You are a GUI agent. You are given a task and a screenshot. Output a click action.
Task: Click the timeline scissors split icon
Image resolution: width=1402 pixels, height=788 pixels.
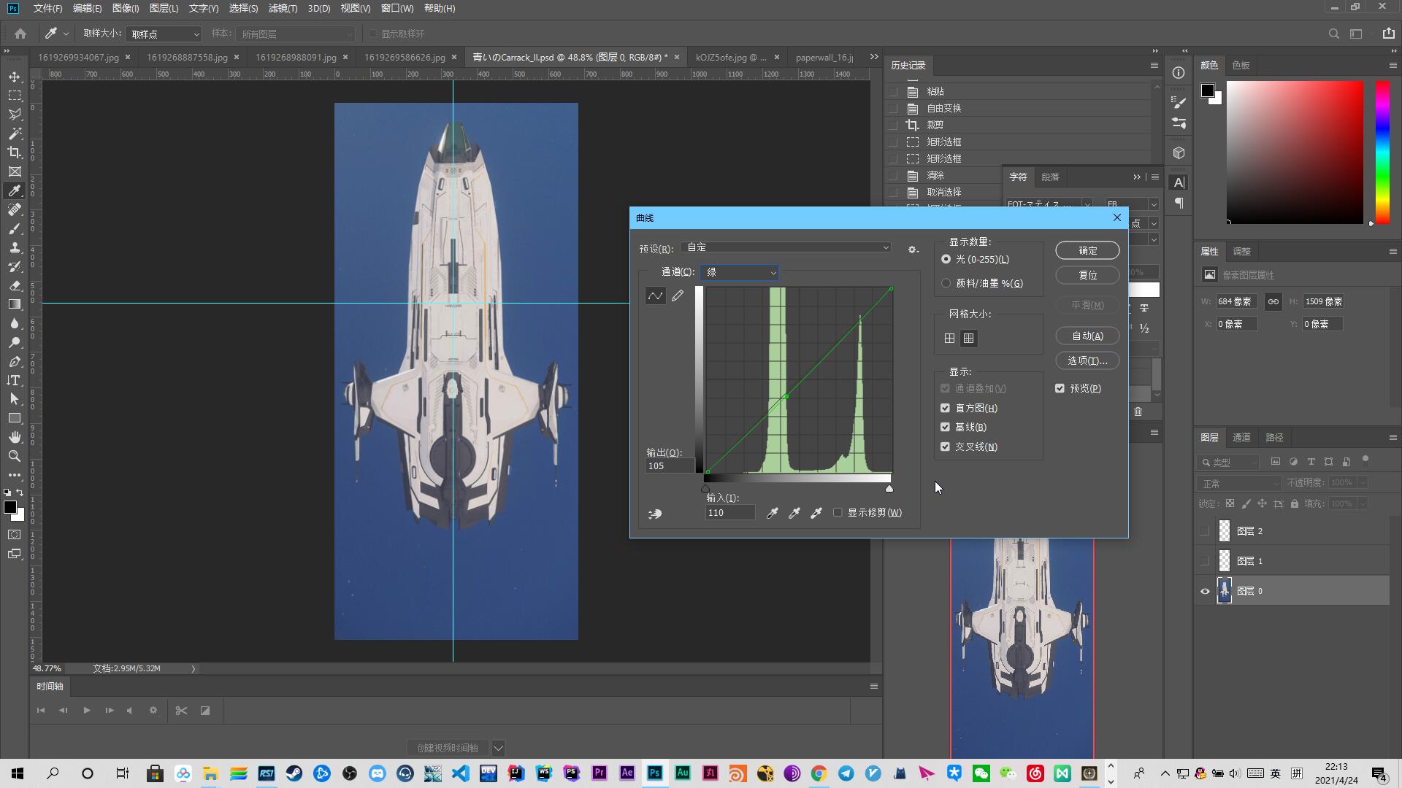pos(181,711)
